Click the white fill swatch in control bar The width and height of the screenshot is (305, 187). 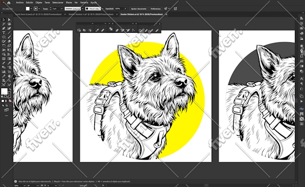(x=28, y=9)
